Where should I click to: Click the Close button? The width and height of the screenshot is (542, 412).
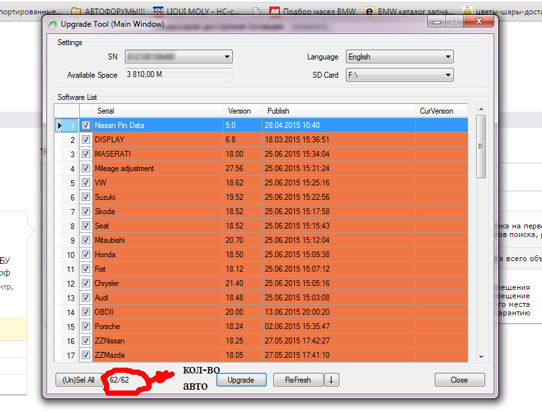(x=460, y=380)
